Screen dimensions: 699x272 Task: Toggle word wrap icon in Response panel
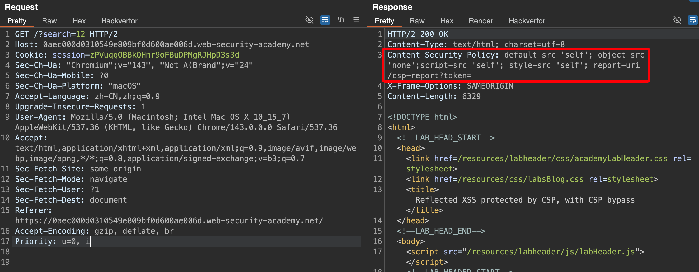click(693, 20)
